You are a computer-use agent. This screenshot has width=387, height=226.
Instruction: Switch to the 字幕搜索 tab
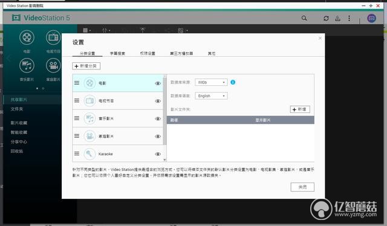pos(117,53)
